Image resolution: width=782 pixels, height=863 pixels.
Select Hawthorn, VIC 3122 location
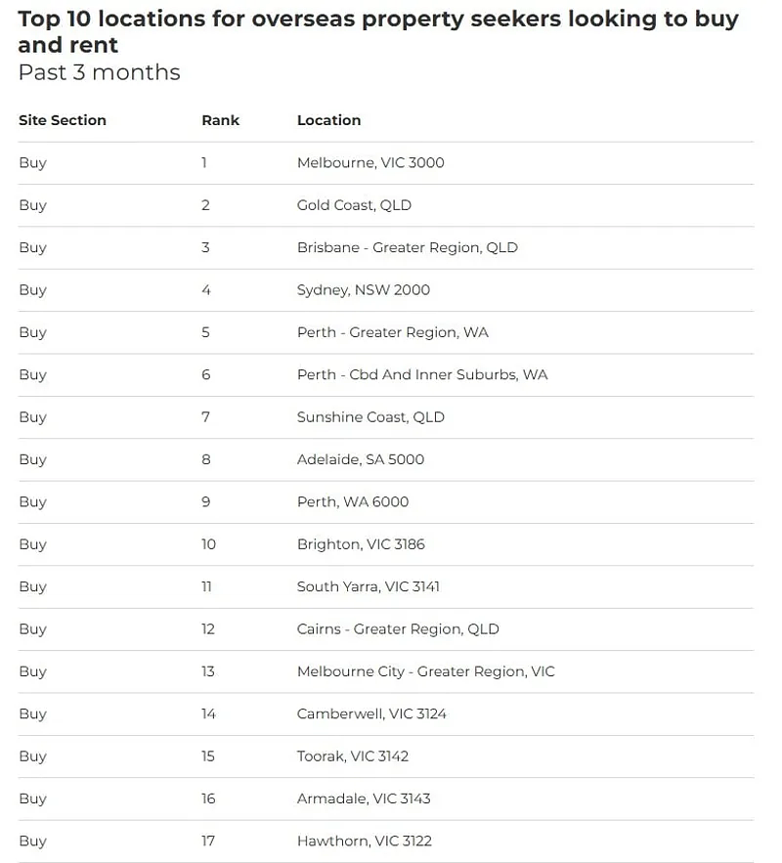coord(364,841)
